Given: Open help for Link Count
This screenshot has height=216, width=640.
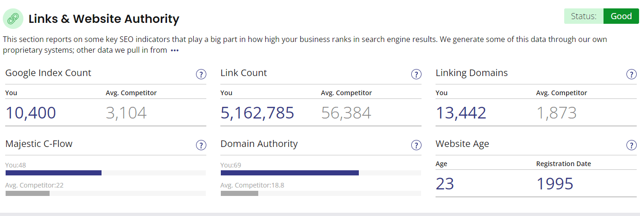Looking at the screenshot, I should (x=416, y=75).
